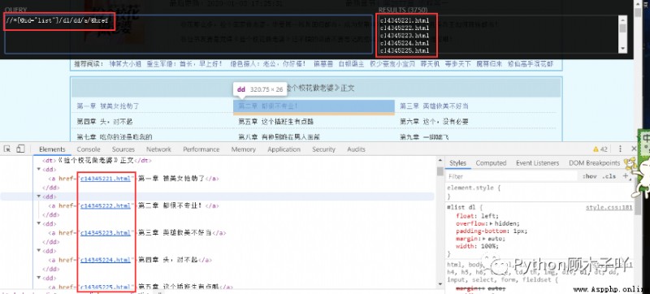Image resolution: width=650 pixels, height=294 pixels.
Task: Open the style.css:181 source link
Action: coord(609,207)
